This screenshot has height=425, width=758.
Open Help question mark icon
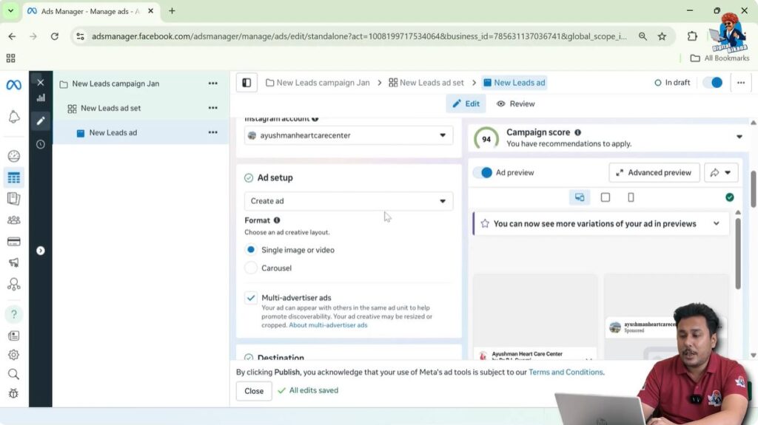[13, 314]
